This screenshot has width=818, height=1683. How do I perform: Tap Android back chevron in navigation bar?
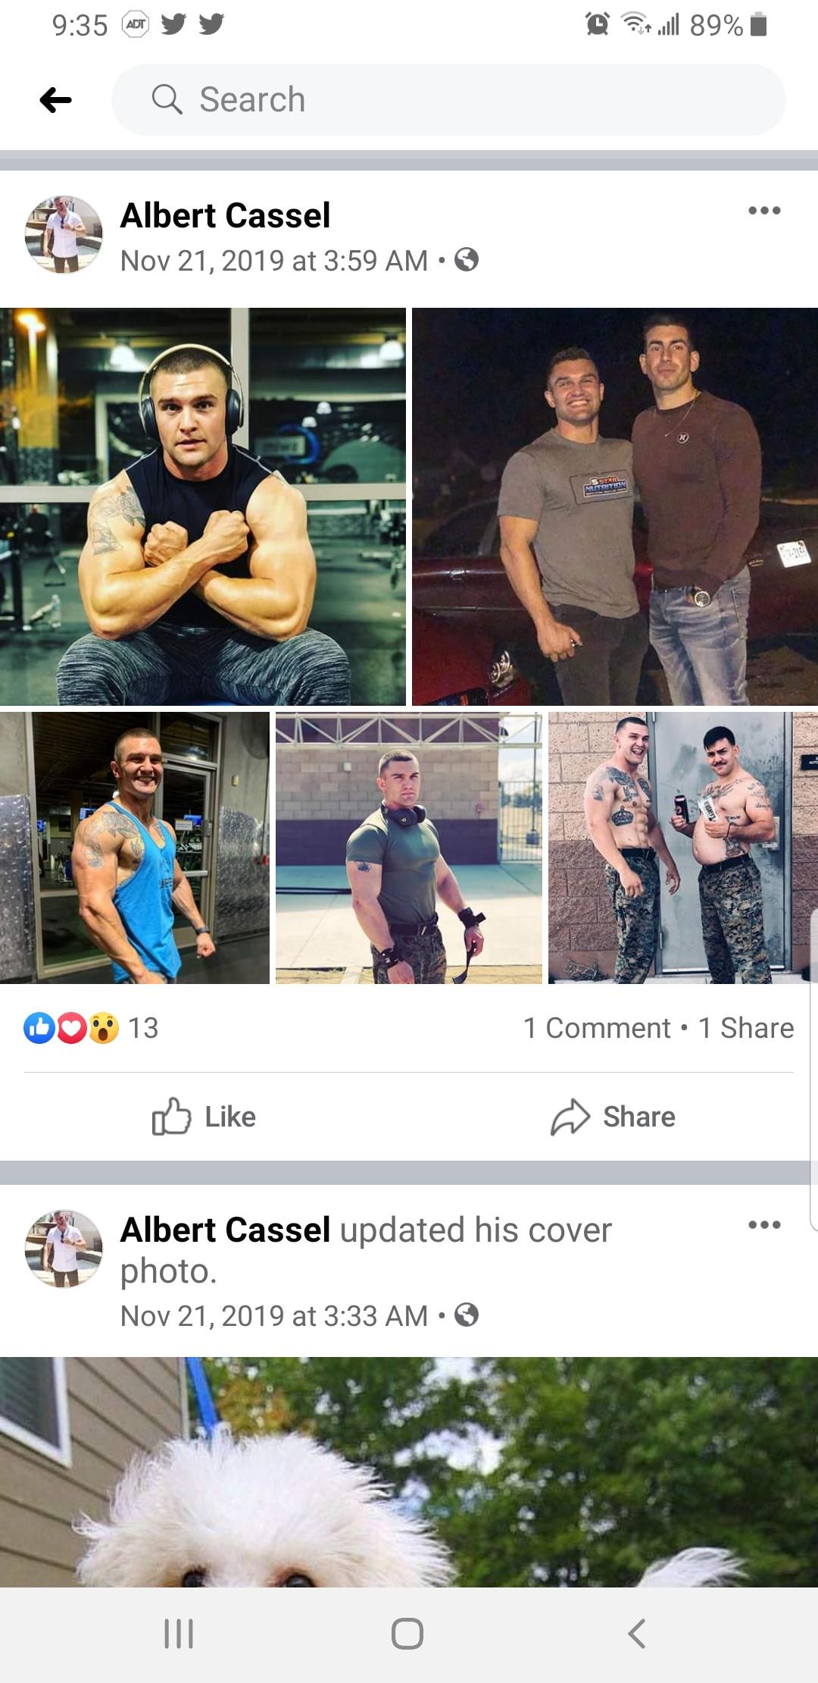pyautogui.click(x=638, y=1634)
